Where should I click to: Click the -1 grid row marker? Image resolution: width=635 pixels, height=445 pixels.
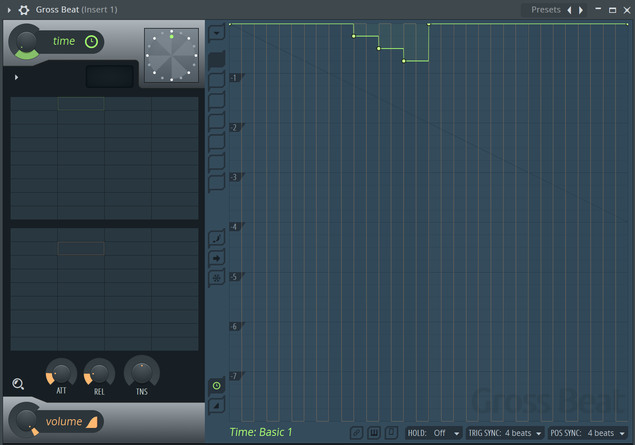click(237, 78)
